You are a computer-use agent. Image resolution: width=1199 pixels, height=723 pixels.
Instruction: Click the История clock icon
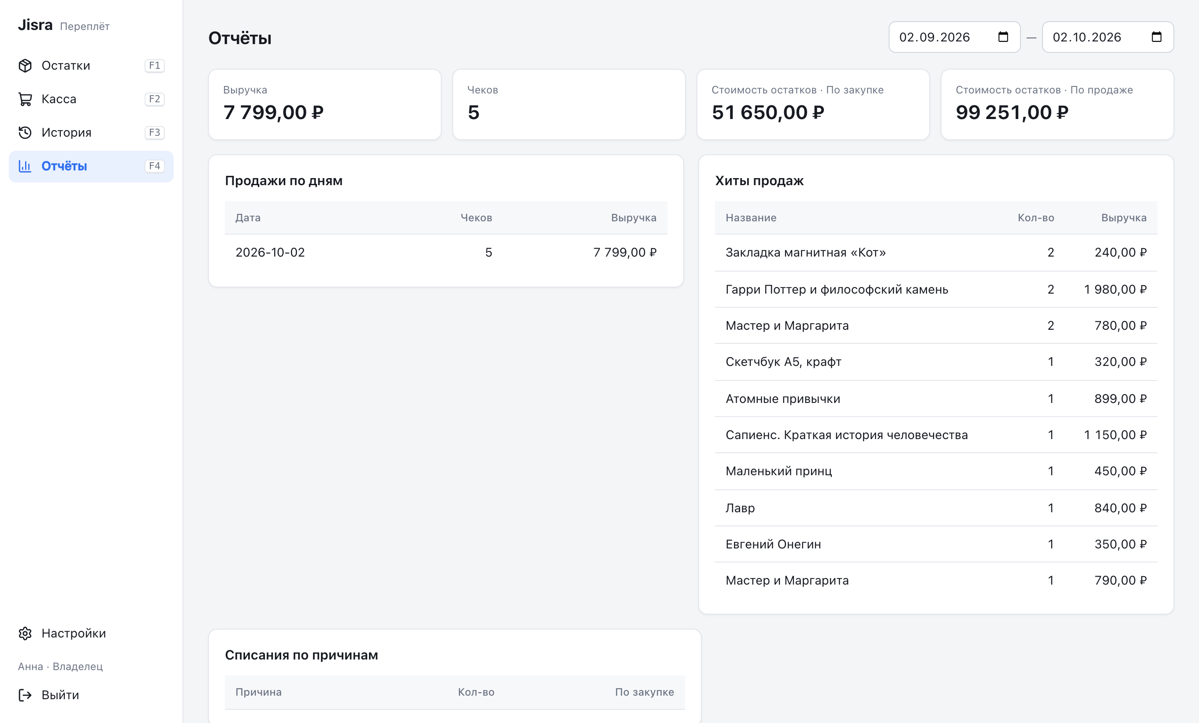click(25, 132)
